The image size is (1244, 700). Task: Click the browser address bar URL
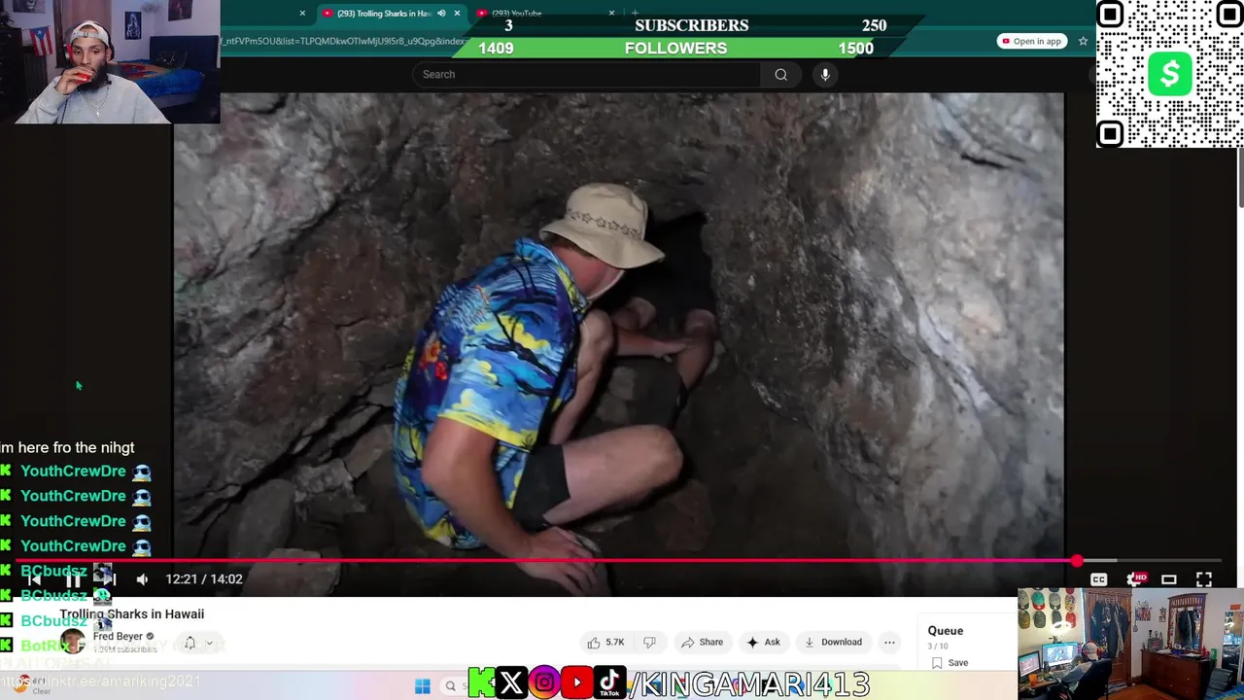click(x=345, y=41)
